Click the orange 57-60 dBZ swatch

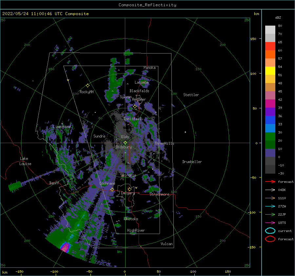[270, 54]
